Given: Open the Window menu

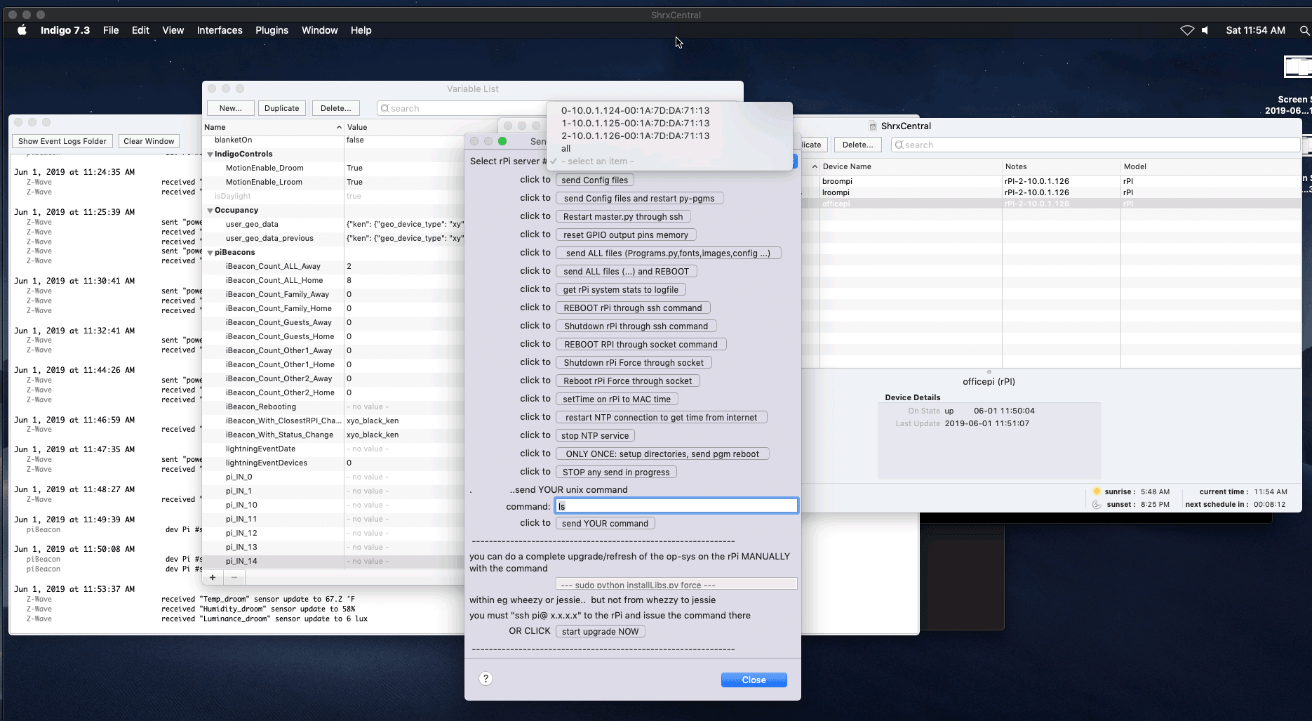Looking at the screenshot, I should [319, 30].
